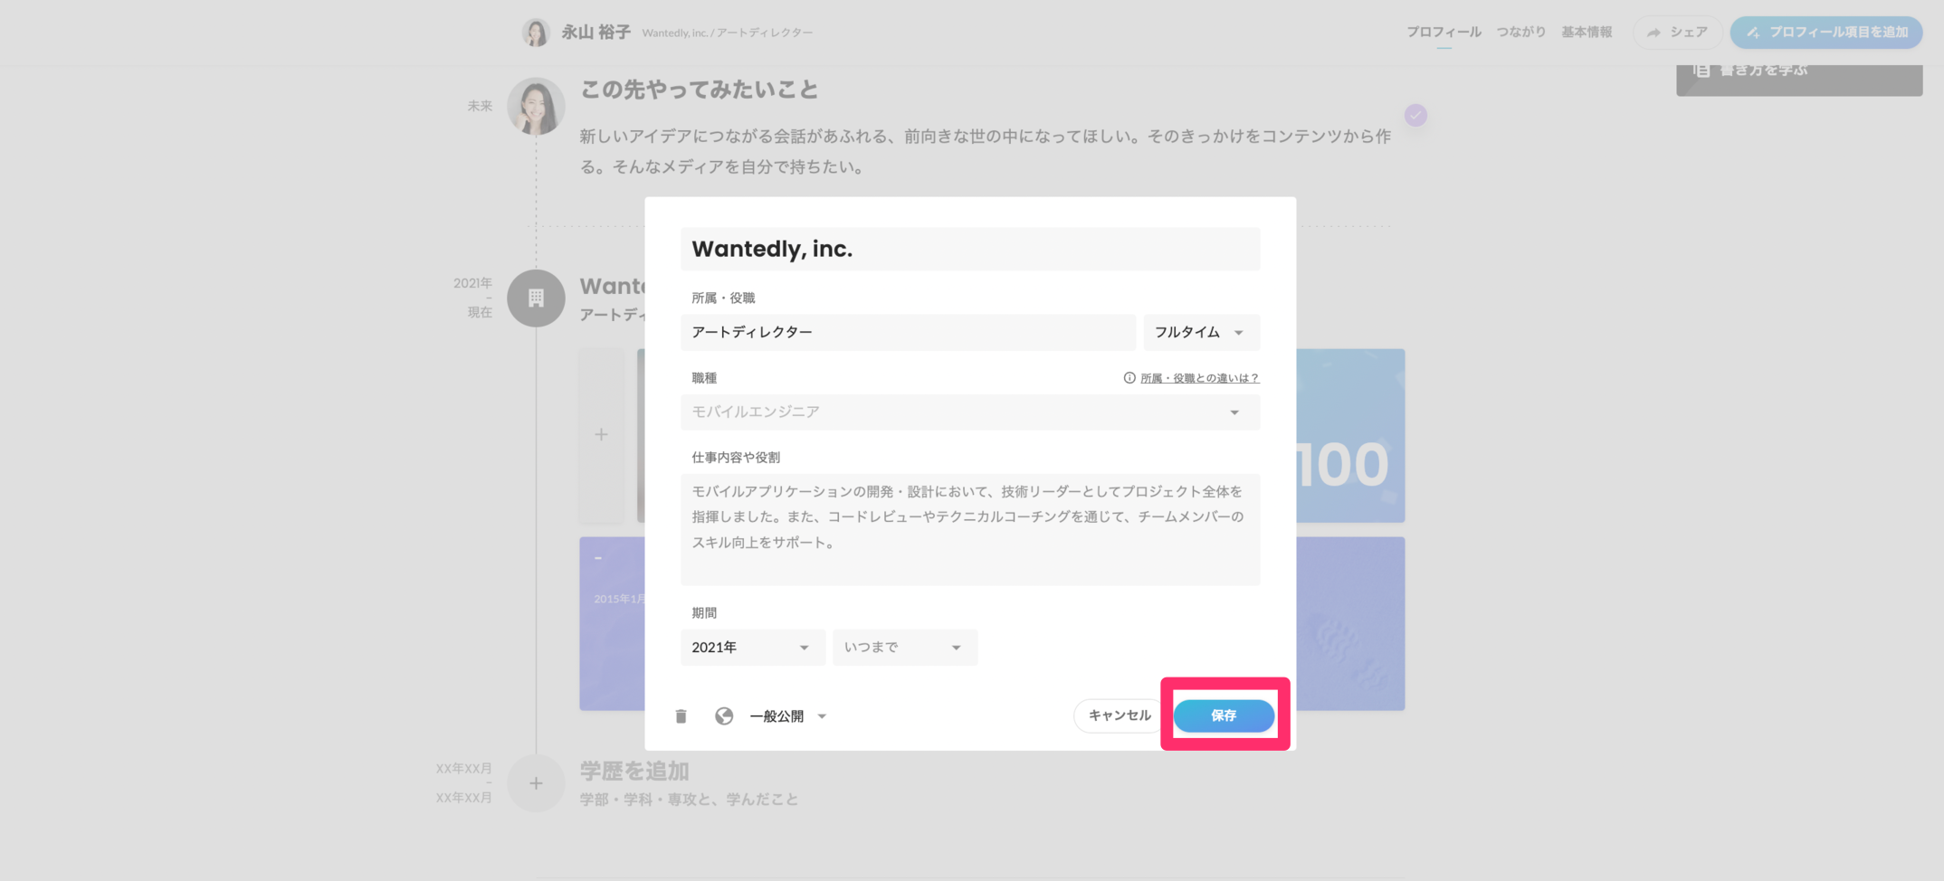Click the info icon beside 所属・役職との違いは？
This screenshot has width=1944, height=881.
[x=1129, y=378]
